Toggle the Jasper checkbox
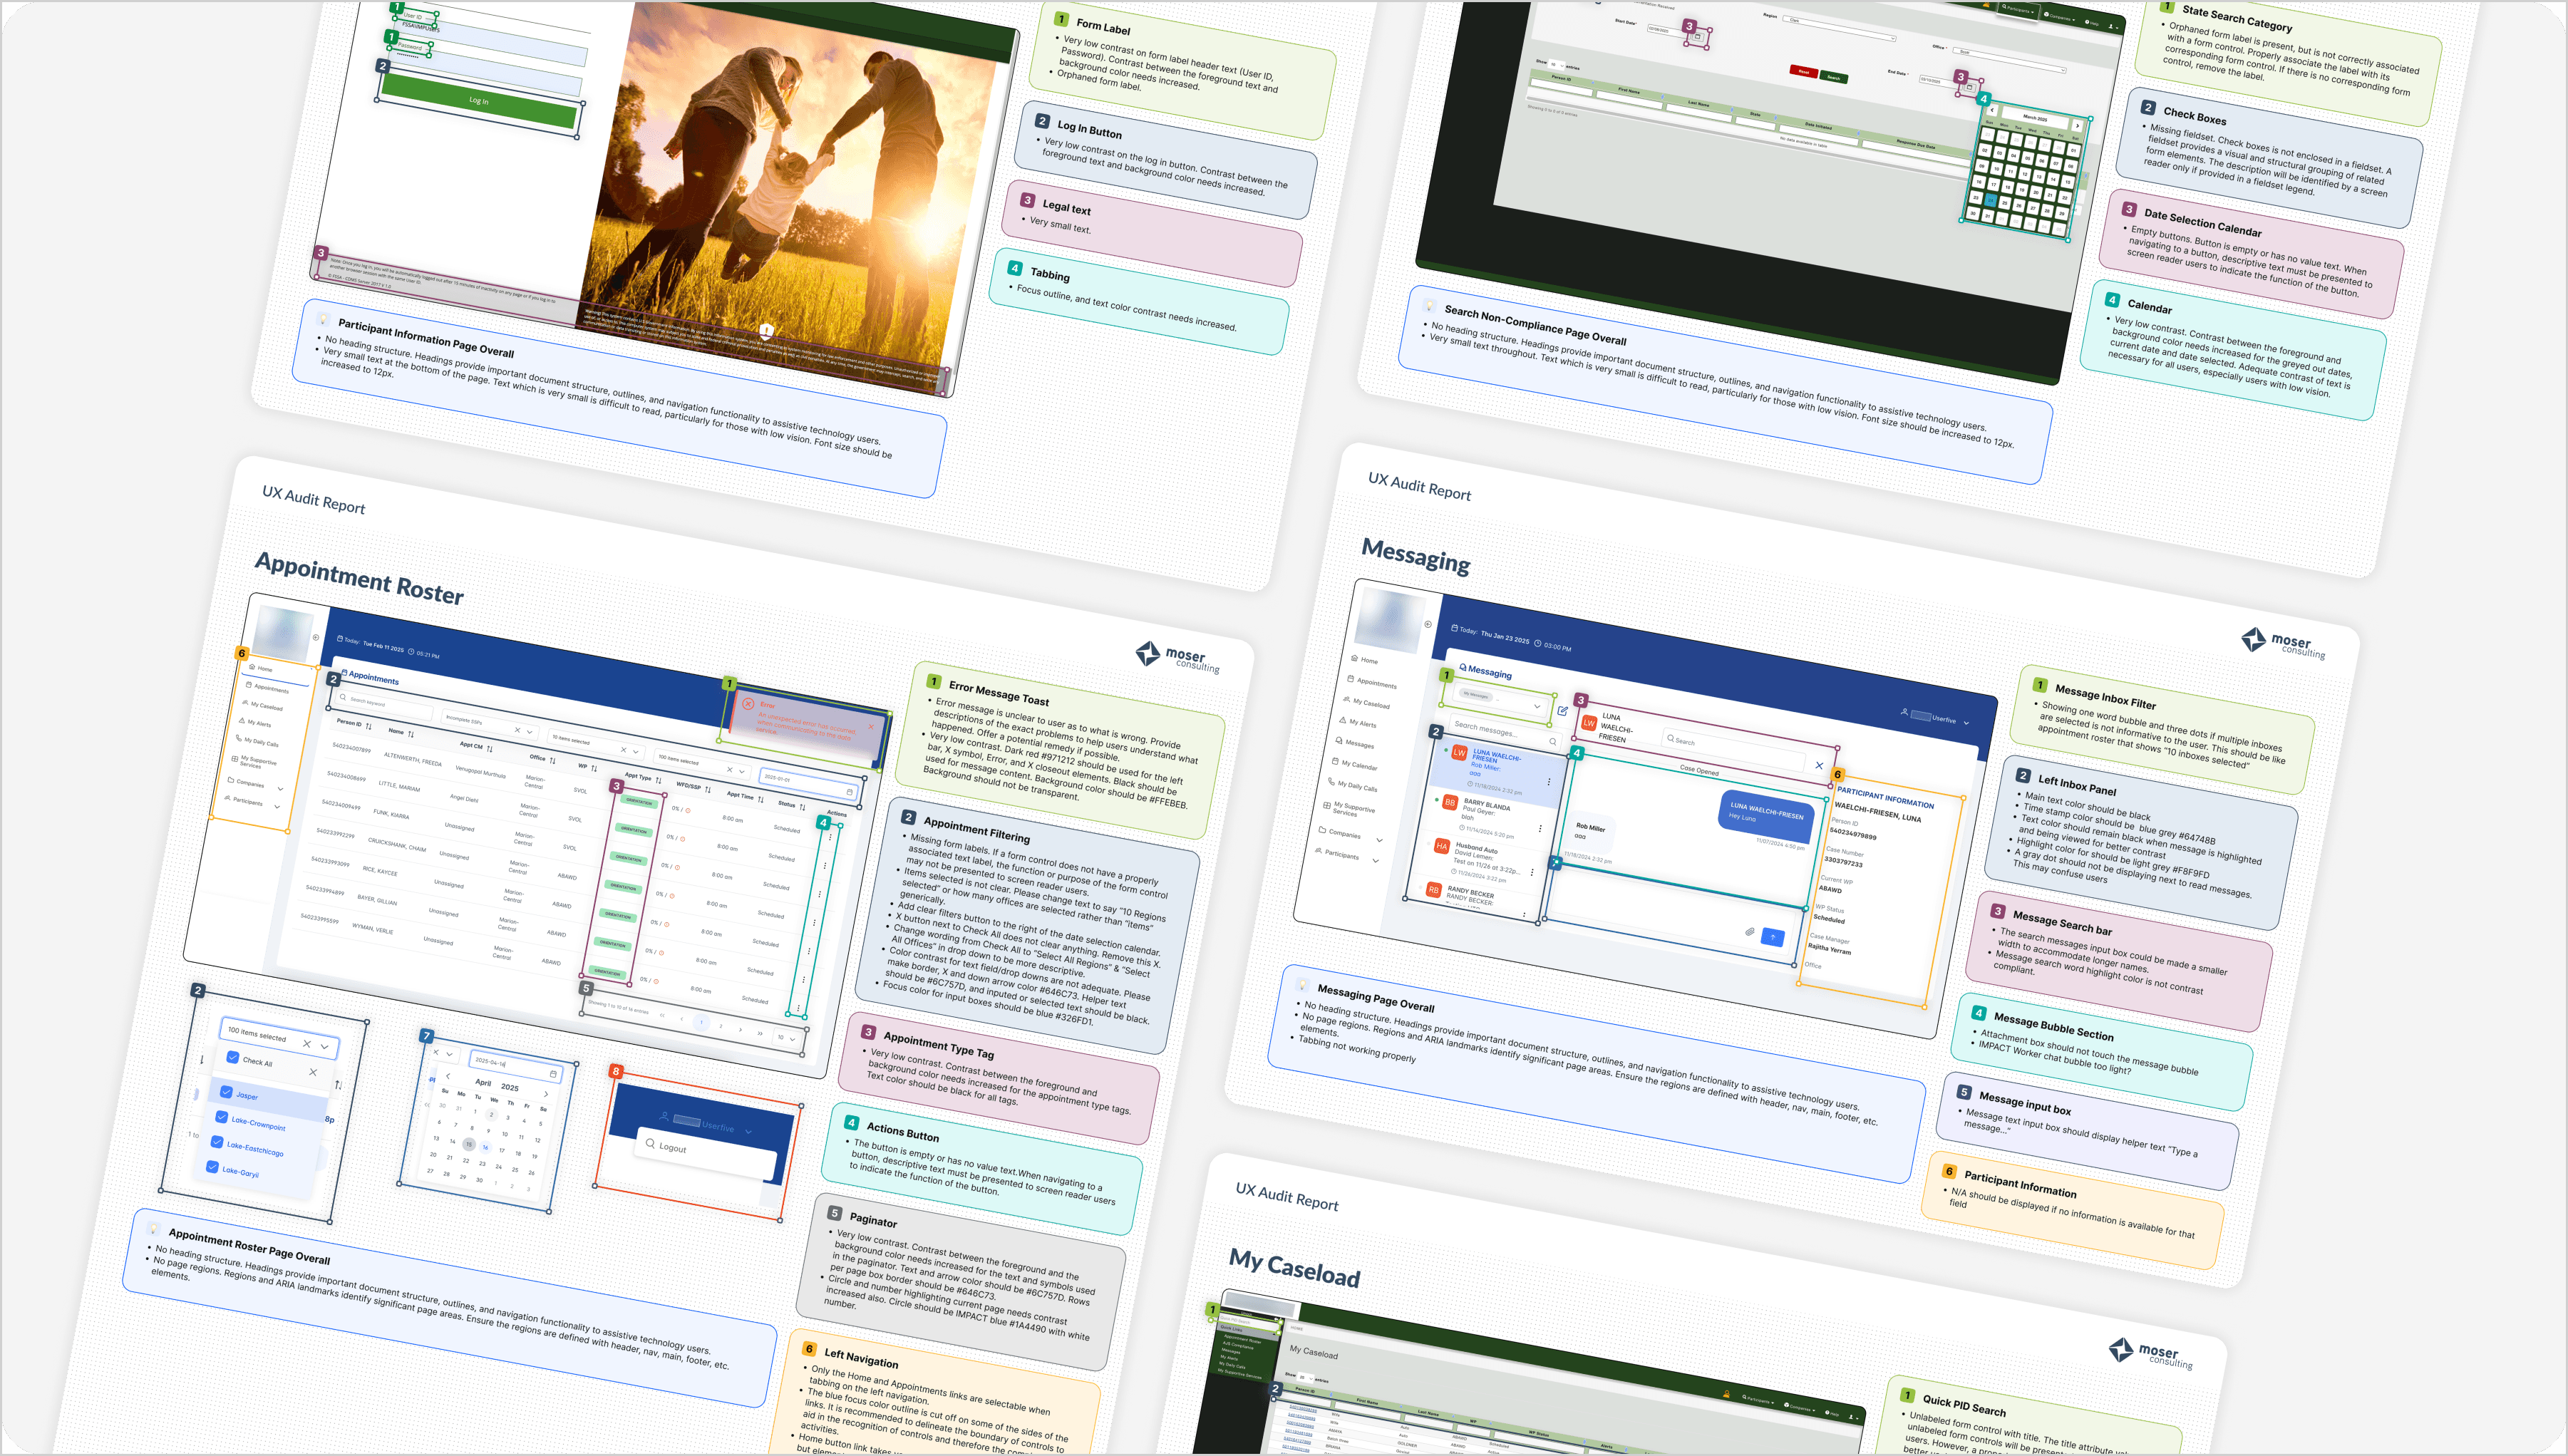Screen dimensions: 2568x1456 (x=226, y=1092)
